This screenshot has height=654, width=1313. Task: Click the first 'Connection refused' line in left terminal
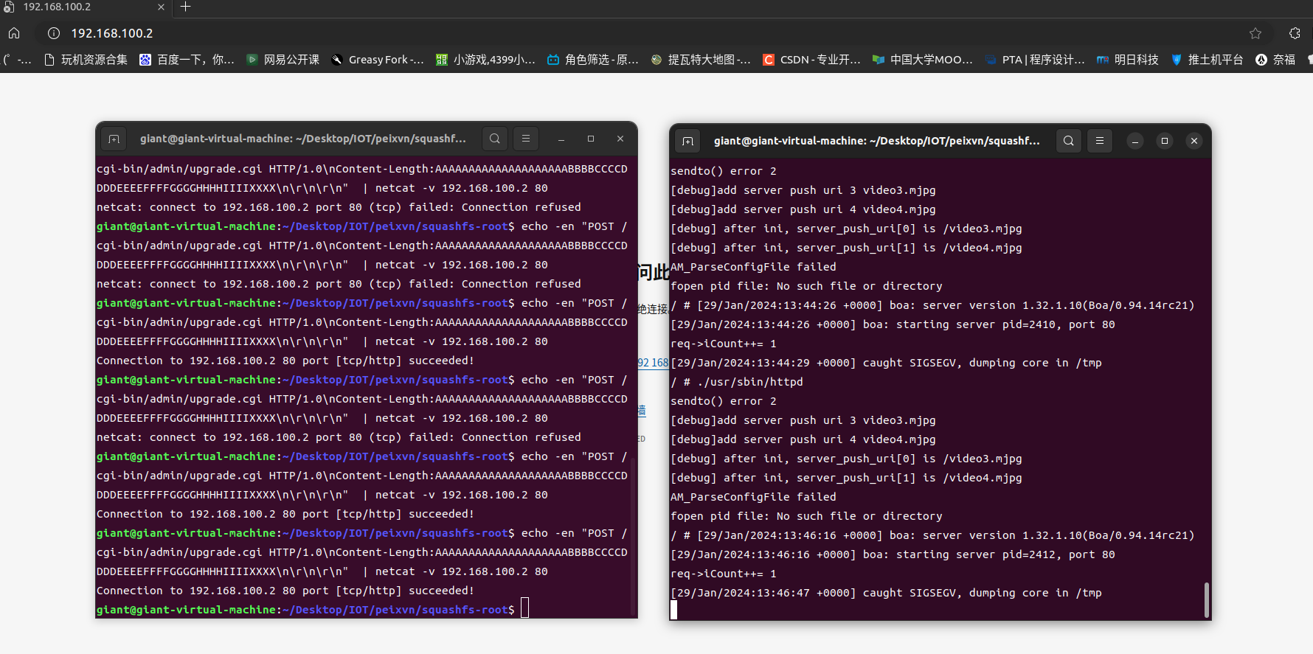[x=339, y=207]
